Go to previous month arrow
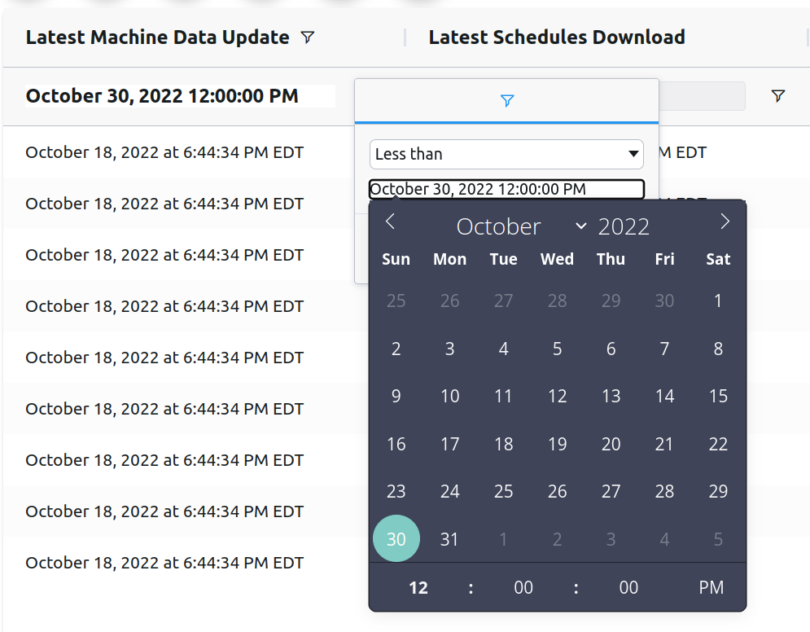This screenshot has height=632, width=810. [x=391, y=222]
